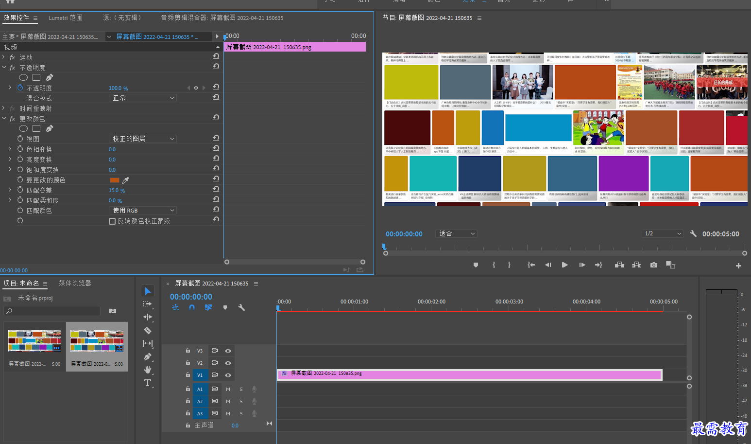Toggle V1 track visibility eye
Image resolution: width=751 pixels, height=444 pixels.
pyautogui.click(x=228, y=375)
